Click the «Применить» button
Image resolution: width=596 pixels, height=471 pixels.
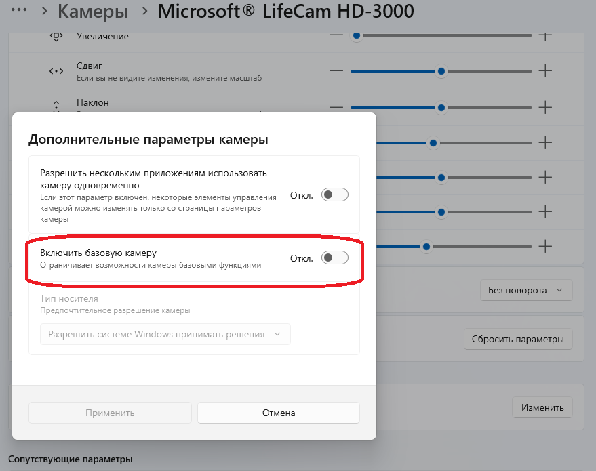coord(110,413)
